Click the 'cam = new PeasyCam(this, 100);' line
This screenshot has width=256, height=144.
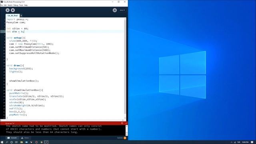31,44
